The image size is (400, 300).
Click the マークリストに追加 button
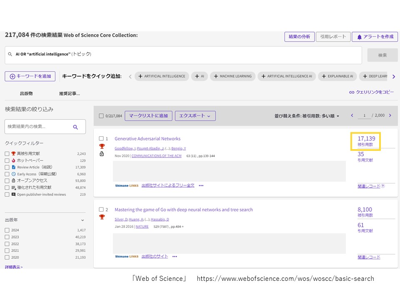148,116
